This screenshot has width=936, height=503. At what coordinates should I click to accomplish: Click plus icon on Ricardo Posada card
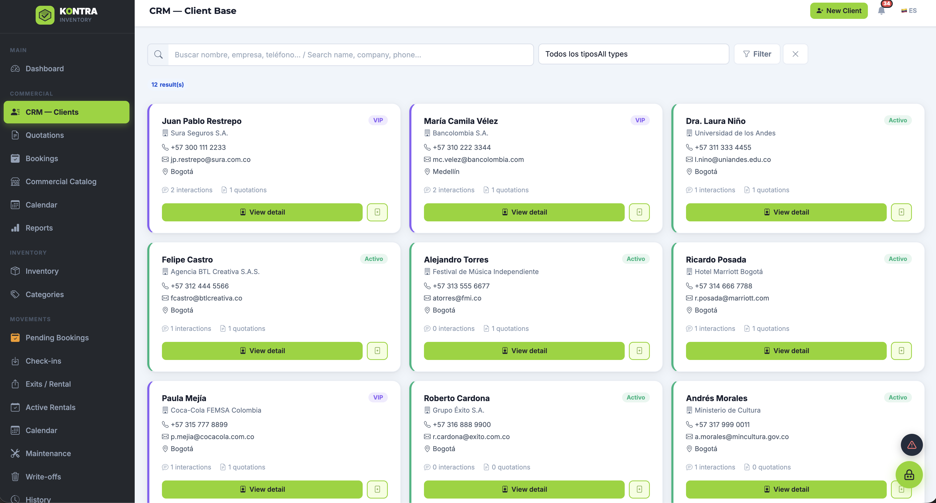click(901, 351)
